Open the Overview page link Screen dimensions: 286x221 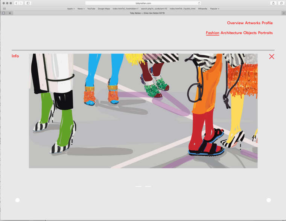tap(235, 23)
